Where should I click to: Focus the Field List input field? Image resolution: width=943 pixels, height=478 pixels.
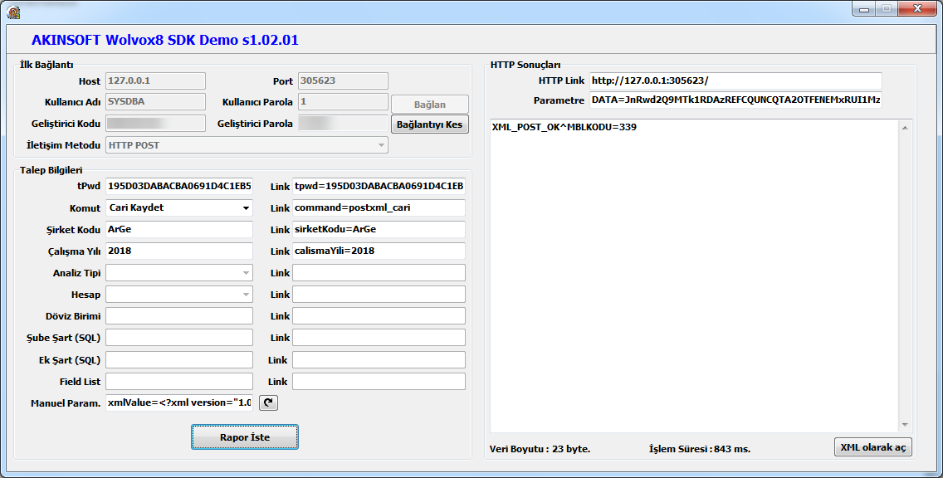[179, 381]
